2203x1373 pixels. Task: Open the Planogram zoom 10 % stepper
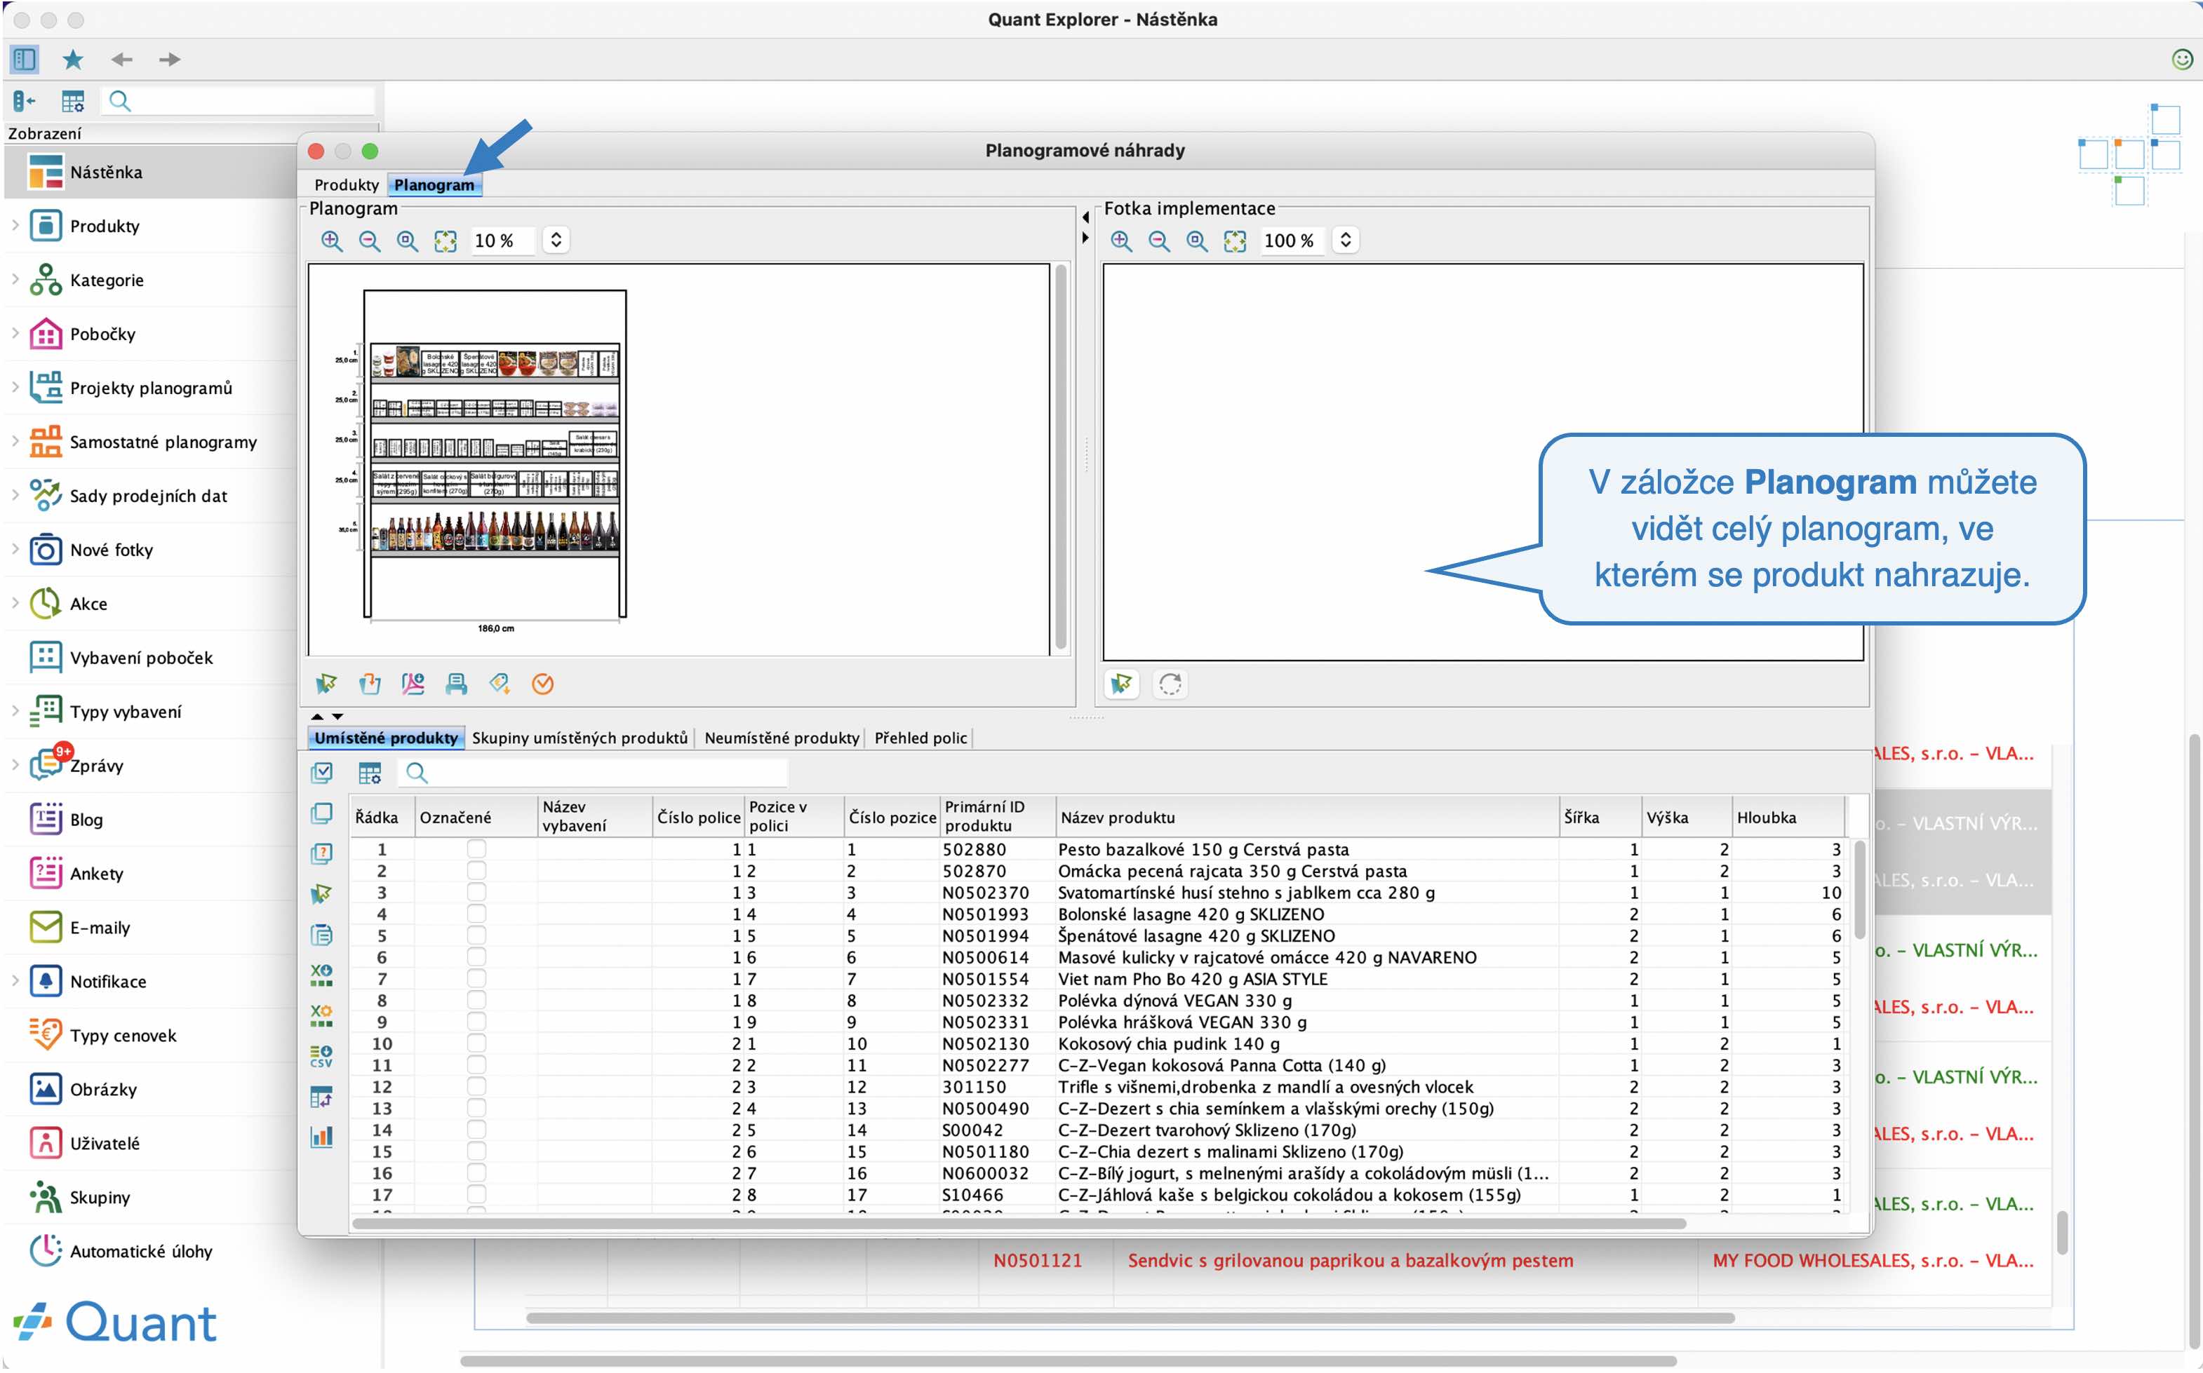point(556,241)
